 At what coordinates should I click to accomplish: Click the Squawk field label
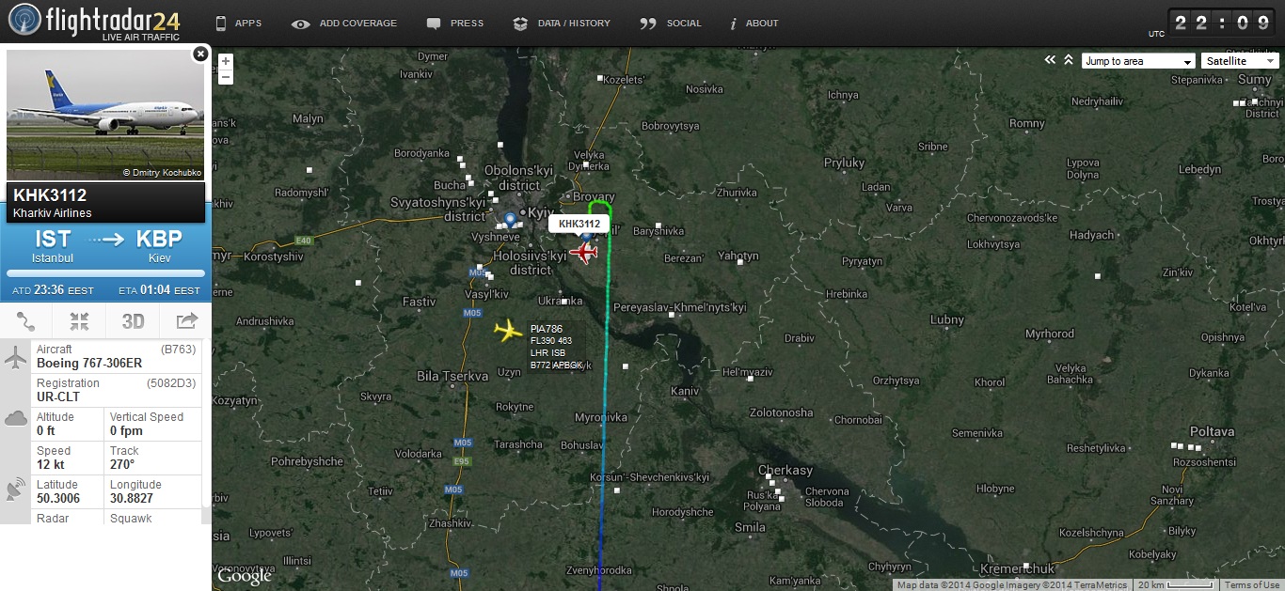[x=130, y=519]
